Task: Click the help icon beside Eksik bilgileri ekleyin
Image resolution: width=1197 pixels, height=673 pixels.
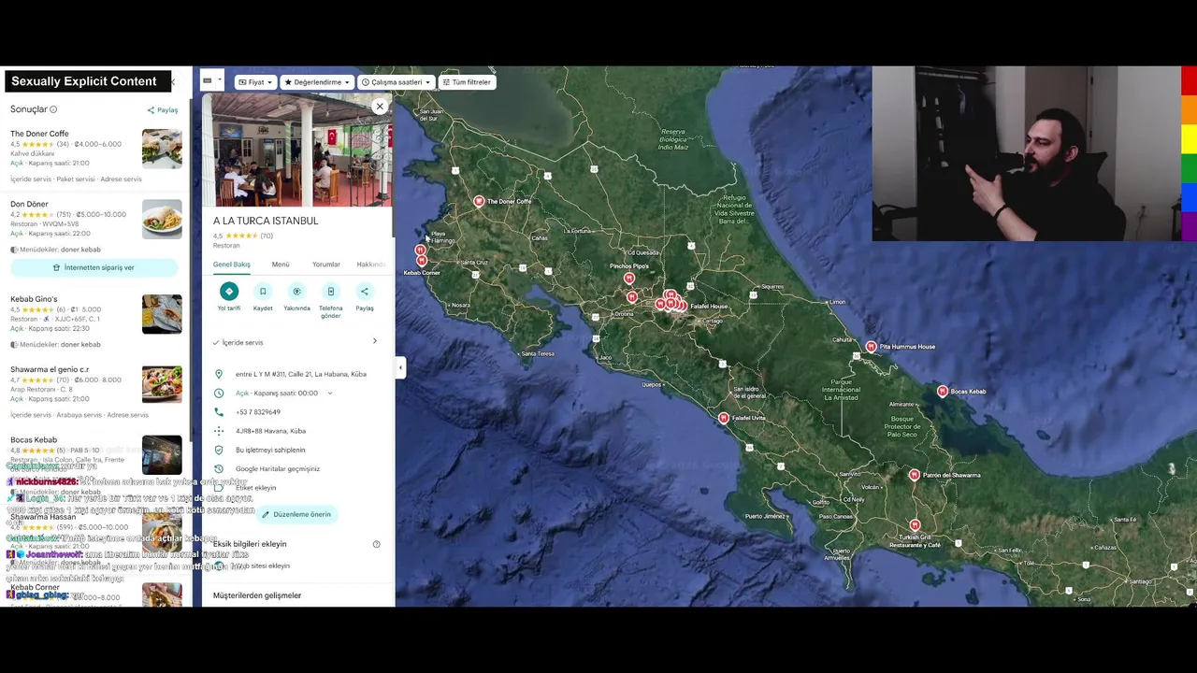Action: click(x=377, y=544)
